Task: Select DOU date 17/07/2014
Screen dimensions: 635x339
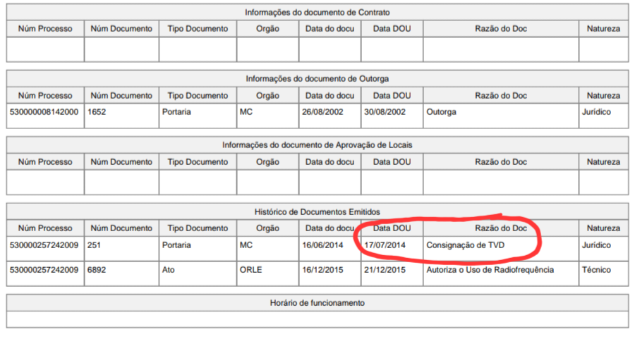Action: [385, 245]
